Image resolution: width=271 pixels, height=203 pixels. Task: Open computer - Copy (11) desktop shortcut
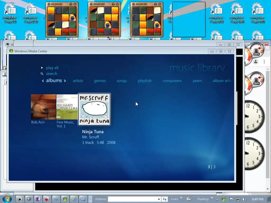(31, 13)
